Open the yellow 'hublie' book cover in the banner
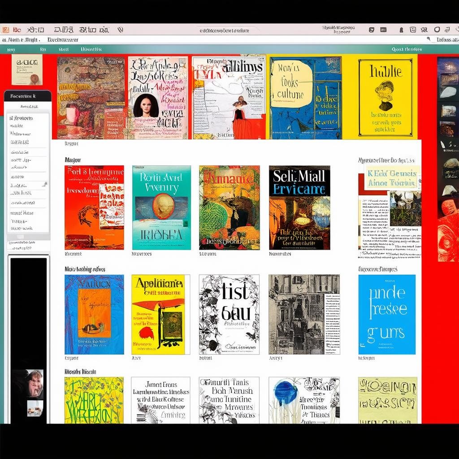The height and width of the screenshot is (459, 459). pyautogui.click(x=385, y=97)
